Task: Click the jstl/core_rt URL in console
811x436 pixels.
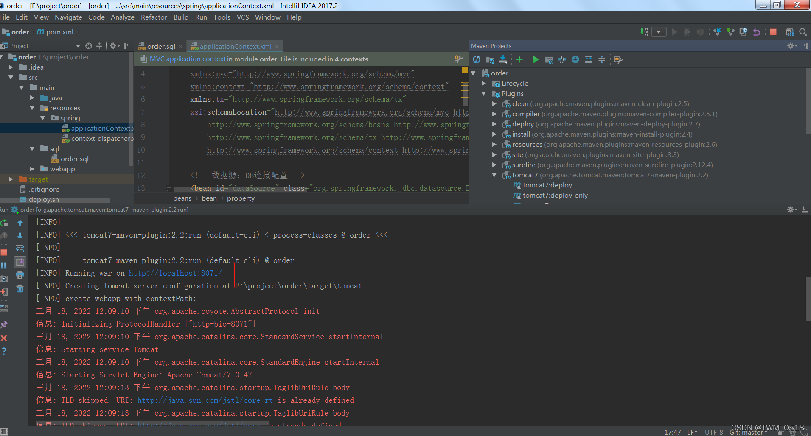Action: (205, 400)
